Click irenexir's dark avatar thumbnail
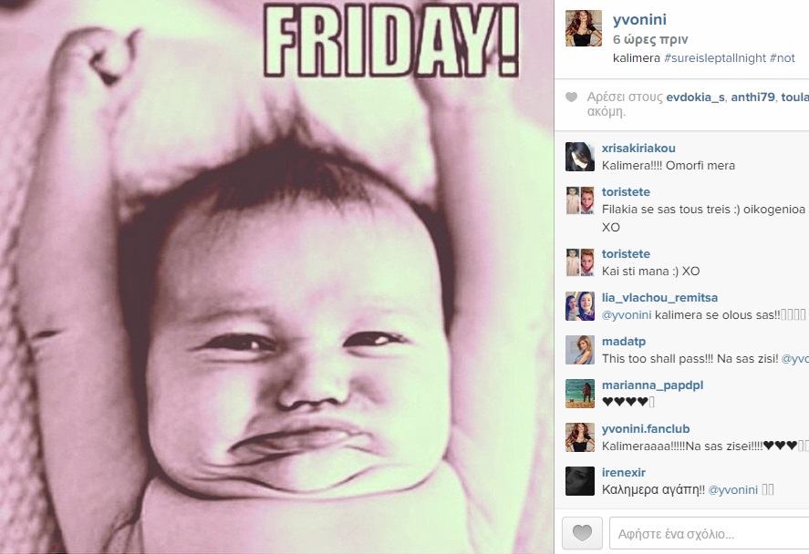 point(580,481)
